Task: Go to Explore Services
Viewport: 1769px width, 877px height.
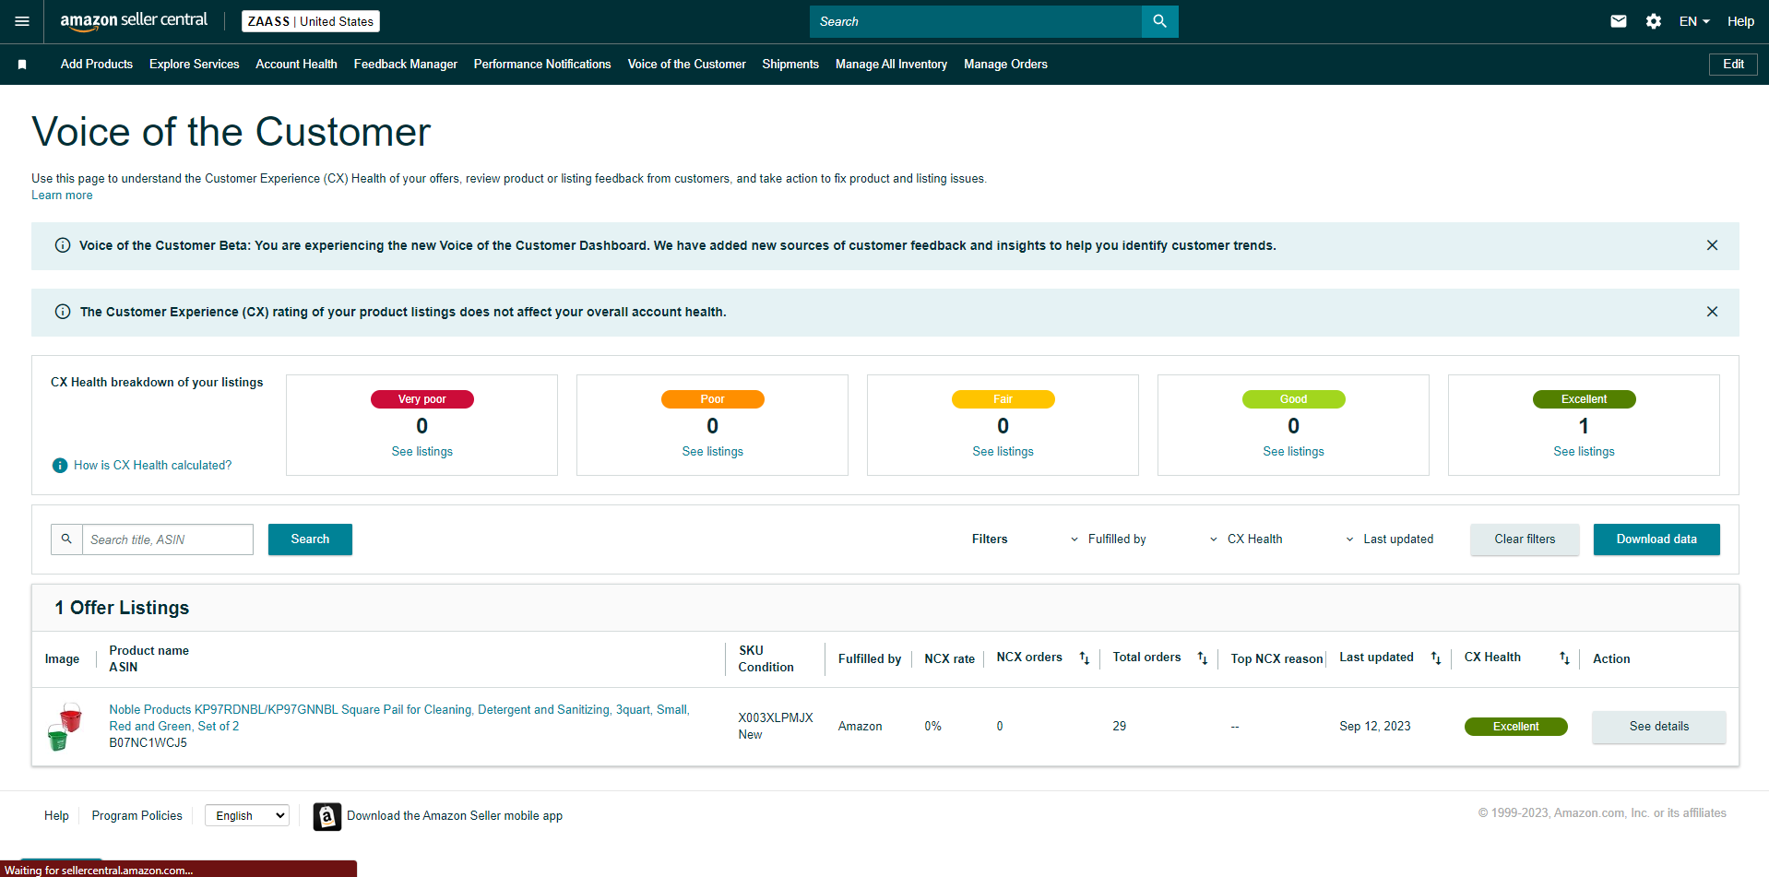Action: 195,65
